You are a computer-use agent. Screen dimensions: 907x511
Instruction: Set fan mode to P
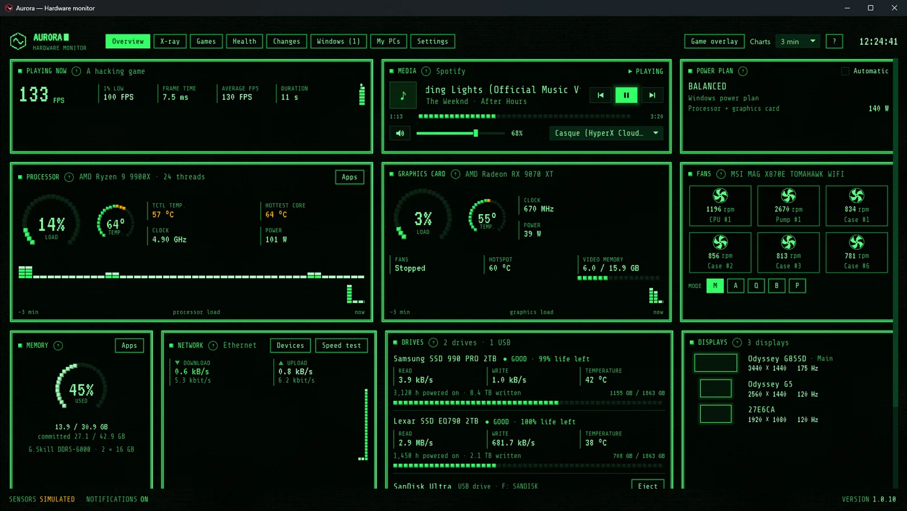click(798, 285)
